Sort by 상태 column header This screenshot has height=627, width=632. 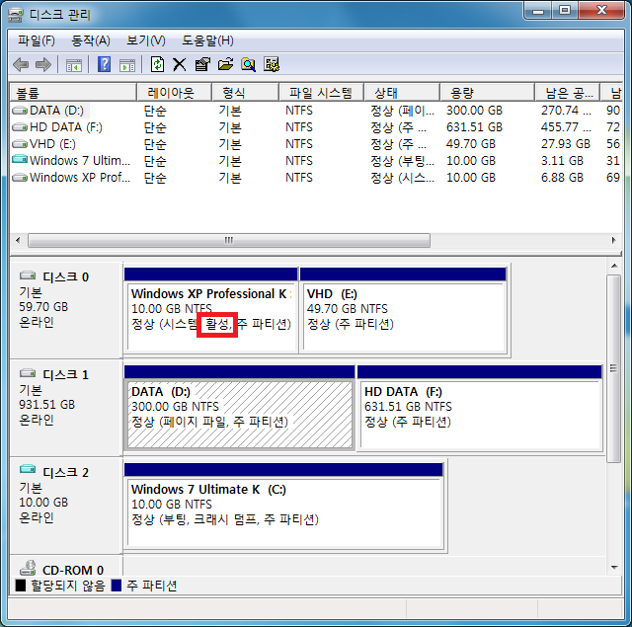click(x=402, y=93)
